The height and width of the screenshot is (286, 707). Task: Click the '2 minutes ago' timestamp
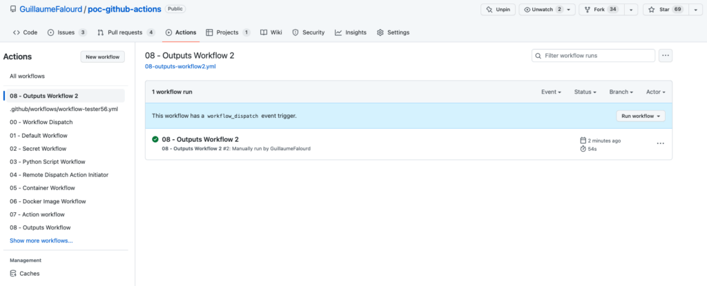pos(604,141)
